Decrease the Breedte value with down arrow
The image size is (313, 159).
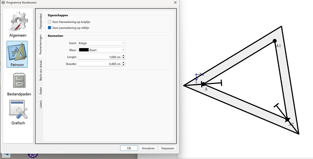pyautogui.click(x=124, y=65)
